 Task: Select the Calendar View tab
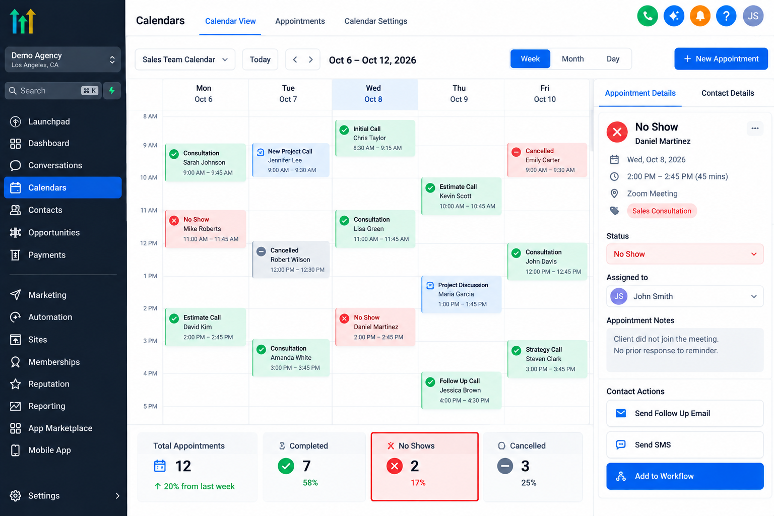230,21
